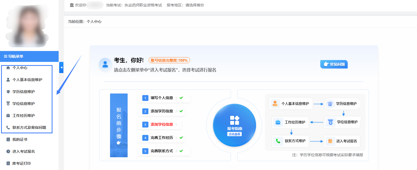Click the certificate icon beside 我的证书
This screenshot has height=170, width=417.
8,139
